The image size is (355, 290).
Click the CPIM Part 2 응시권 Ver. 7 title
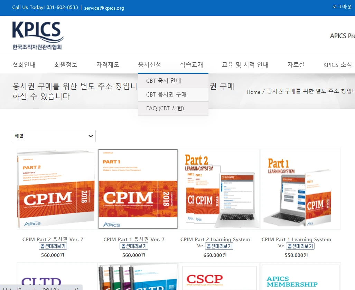coord(53,239)
